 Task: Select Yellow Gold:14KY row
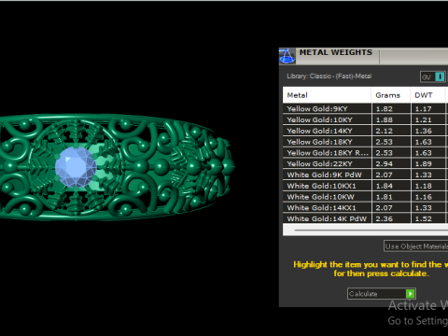click(x=365, y=131)
